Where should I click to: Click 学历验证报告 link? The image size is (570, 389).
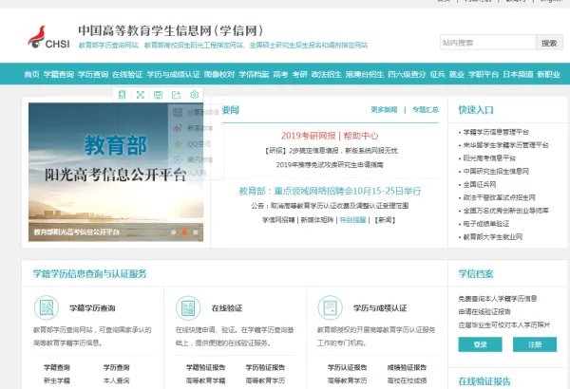tap(265, 367)
